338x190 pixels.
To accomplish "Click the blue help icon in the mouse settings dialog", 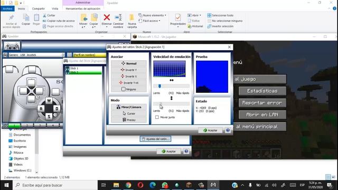I will pyautogui.click(x=228, y=130).
